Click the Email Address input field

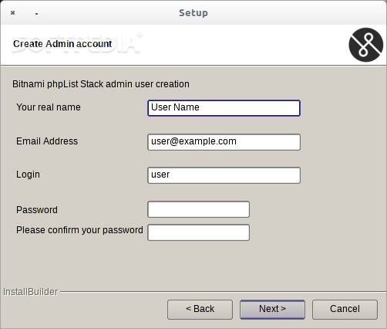[x=224, y=142]
